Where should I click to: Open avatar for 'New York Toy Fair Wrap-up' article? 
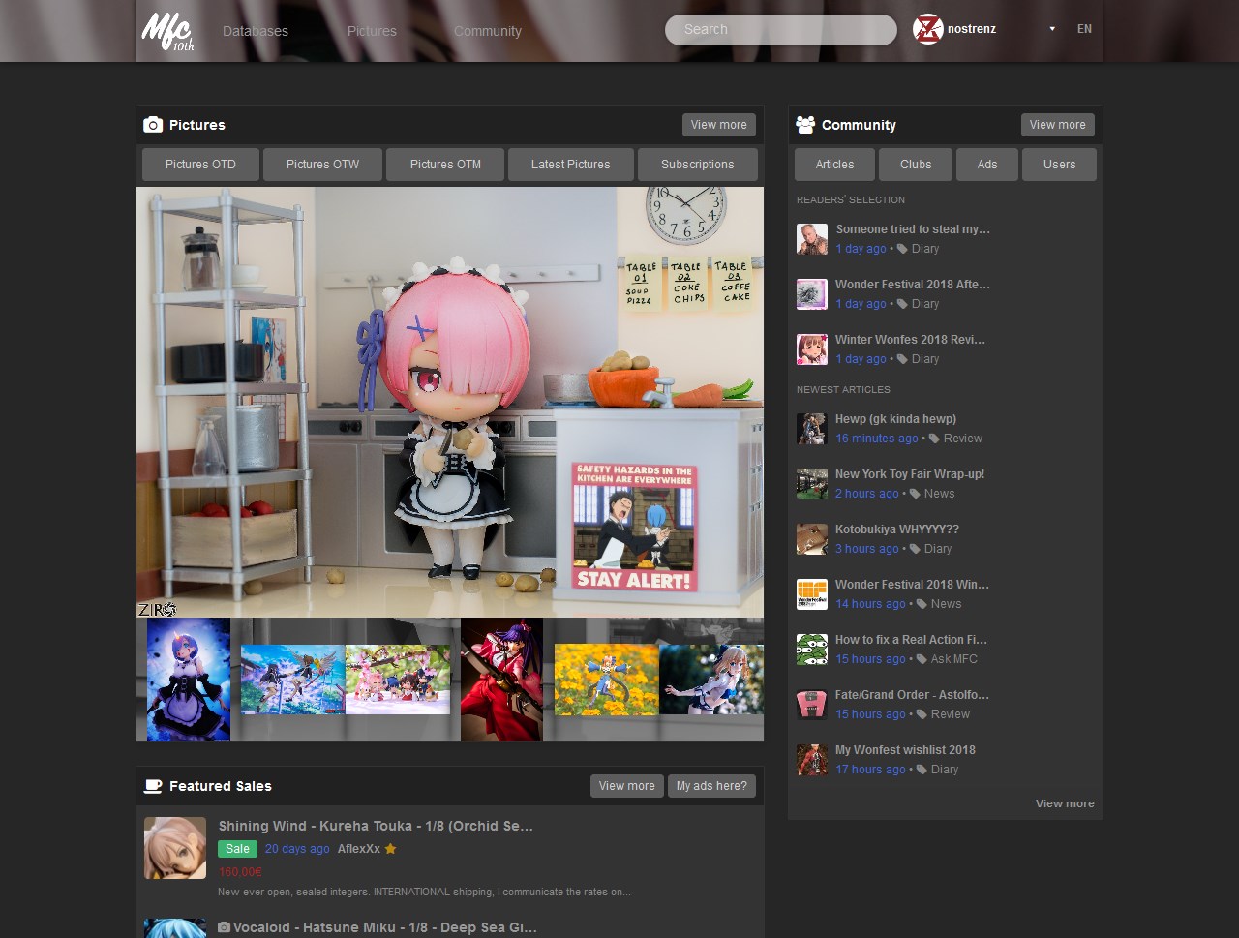click(x=812, y=484)
